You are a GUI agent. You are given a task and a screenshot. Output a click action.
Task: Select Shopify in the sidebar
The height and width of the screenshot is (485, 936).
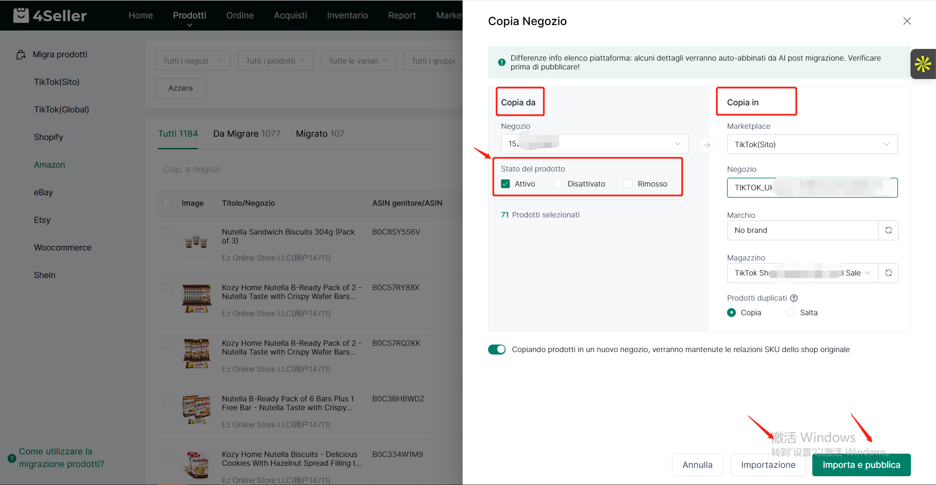tap(48, 137)
